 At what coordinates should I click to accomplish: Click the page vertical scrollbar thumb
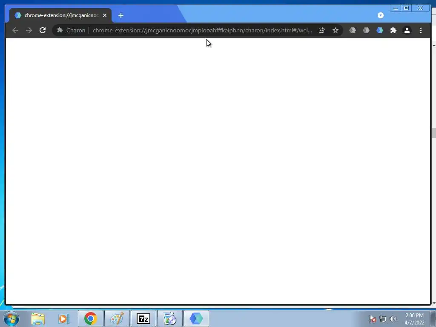click(434, 133)
